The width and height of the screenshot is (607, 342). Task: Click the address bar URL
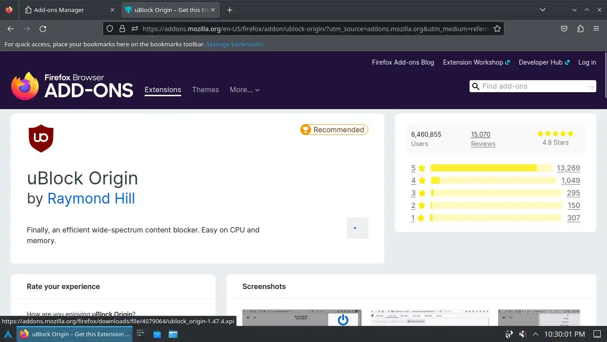click(316, 28)
